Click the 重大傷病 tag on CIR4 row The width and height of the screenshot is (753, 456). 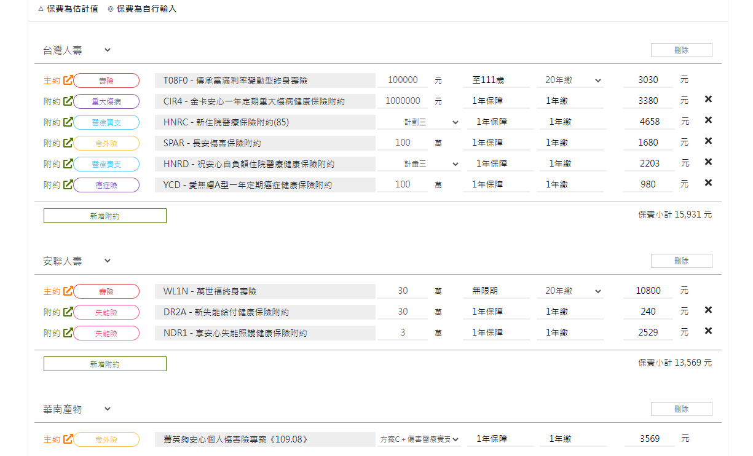106,101
